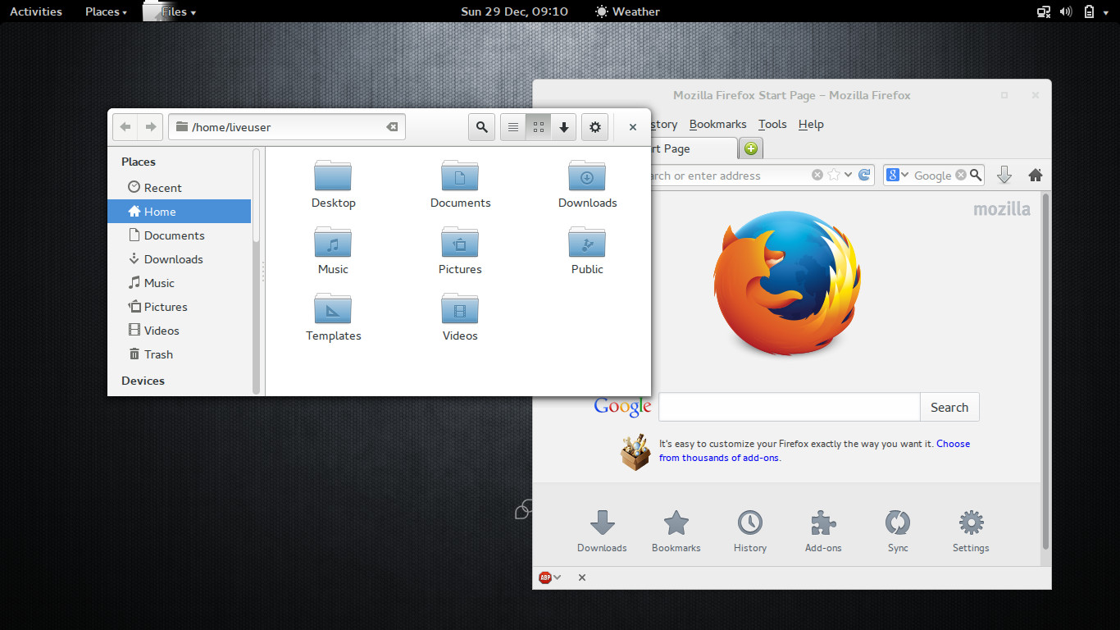Screen dimensions: 1120x630
Task: Open view options down-arrow in Files
Action: [564, 127]
